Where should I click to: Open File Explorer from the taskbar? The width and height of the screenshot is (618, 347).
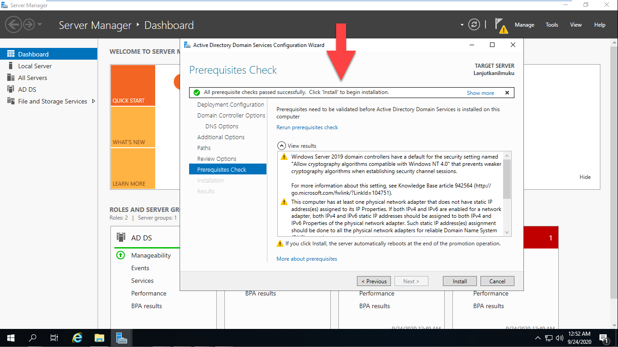pos(100,338)
